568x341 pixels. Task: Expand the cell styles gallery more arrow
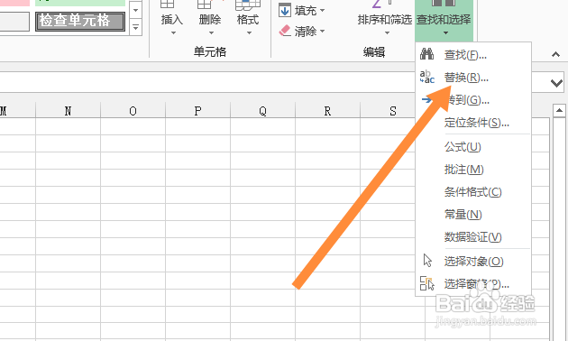click(135, 27)
